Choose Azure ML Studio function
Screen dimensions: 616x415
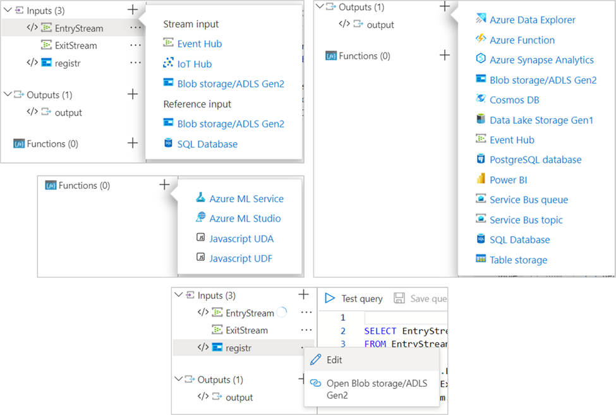point(245,219)
